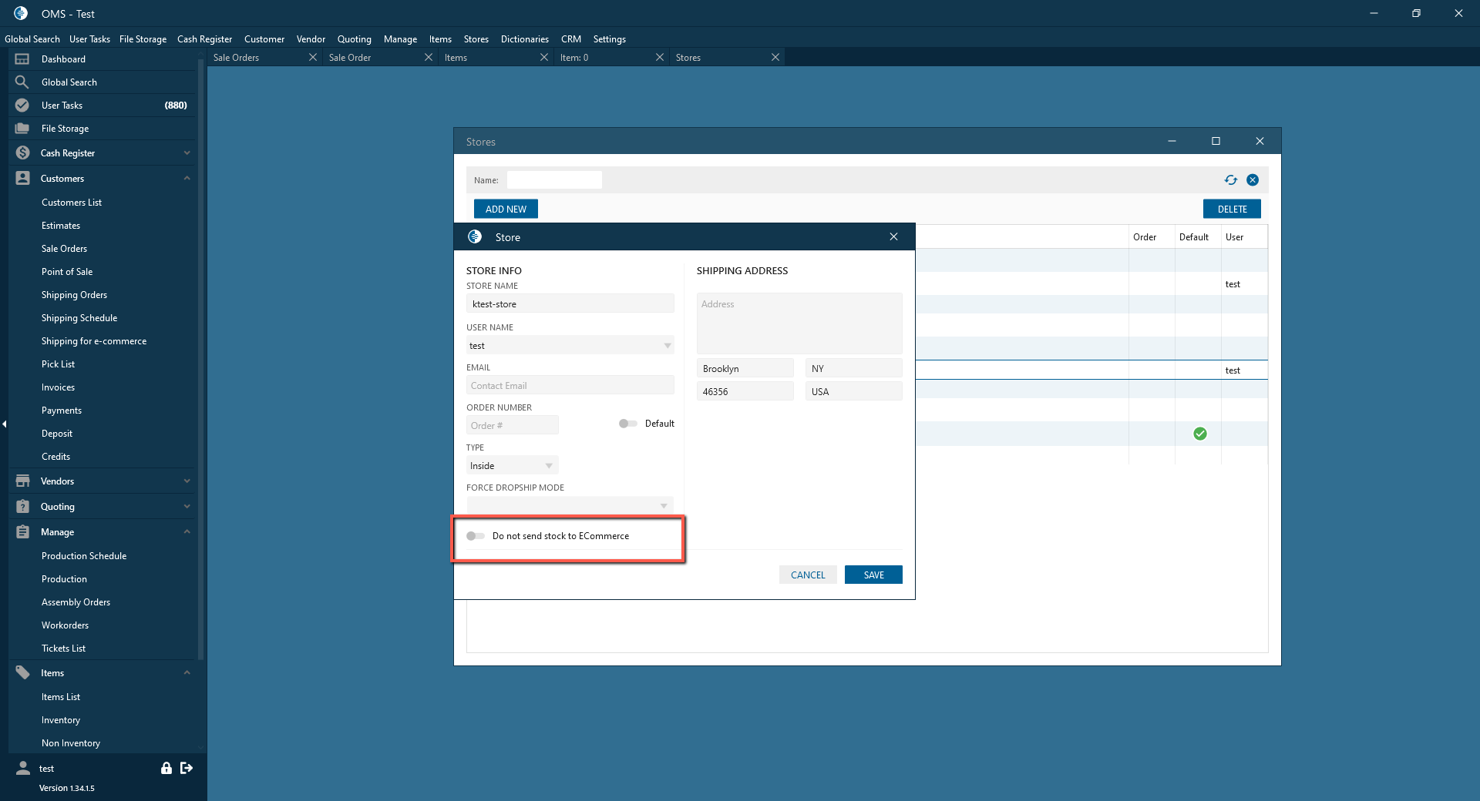Click the Cash Register dollar icon

coord(22,153)
